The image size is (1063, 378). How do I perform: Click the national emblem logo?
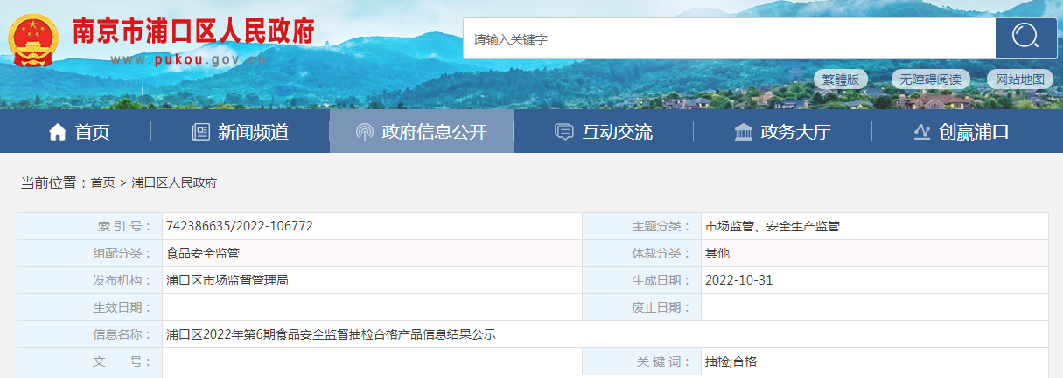pyautogui.click(x=34, y=40)
